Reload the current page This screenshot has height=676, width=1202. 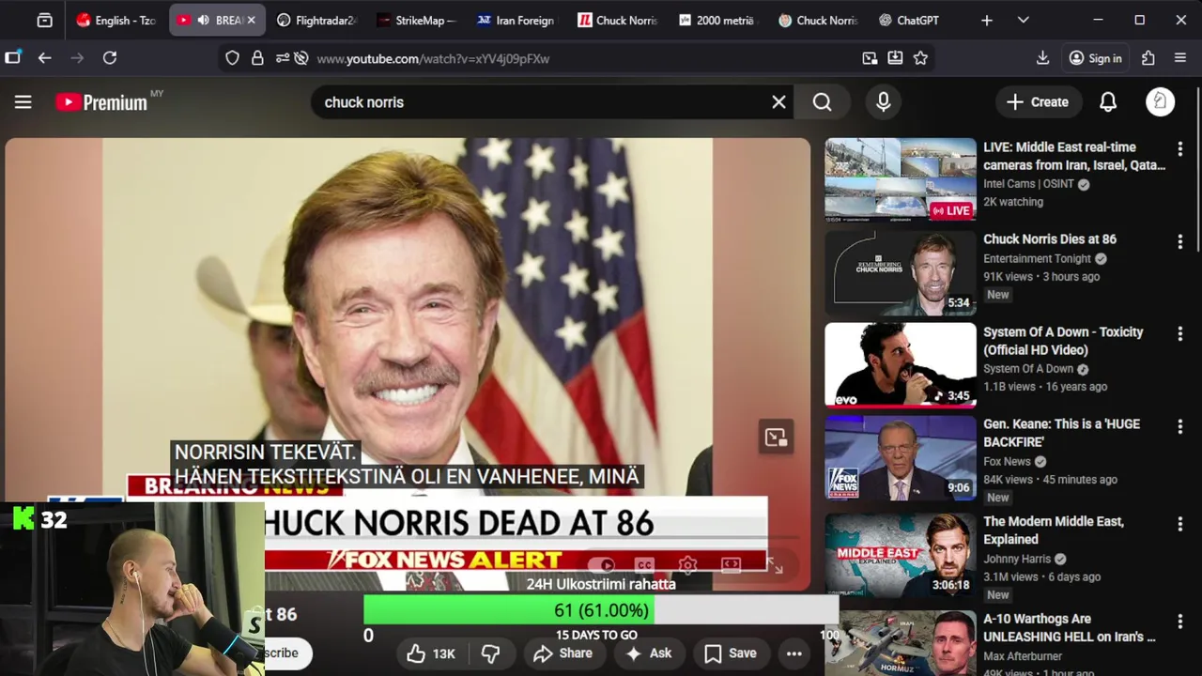click(110, 58)
